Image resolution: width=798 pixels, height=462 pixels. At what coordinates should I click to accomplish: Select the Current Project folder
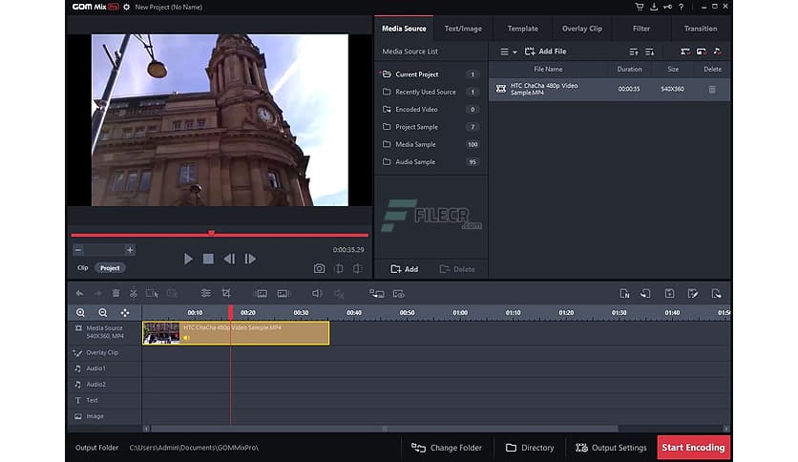(430, 74)
